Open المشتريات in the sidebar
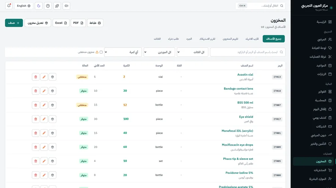Screen dimensions: 336x188 coord(314,170)
